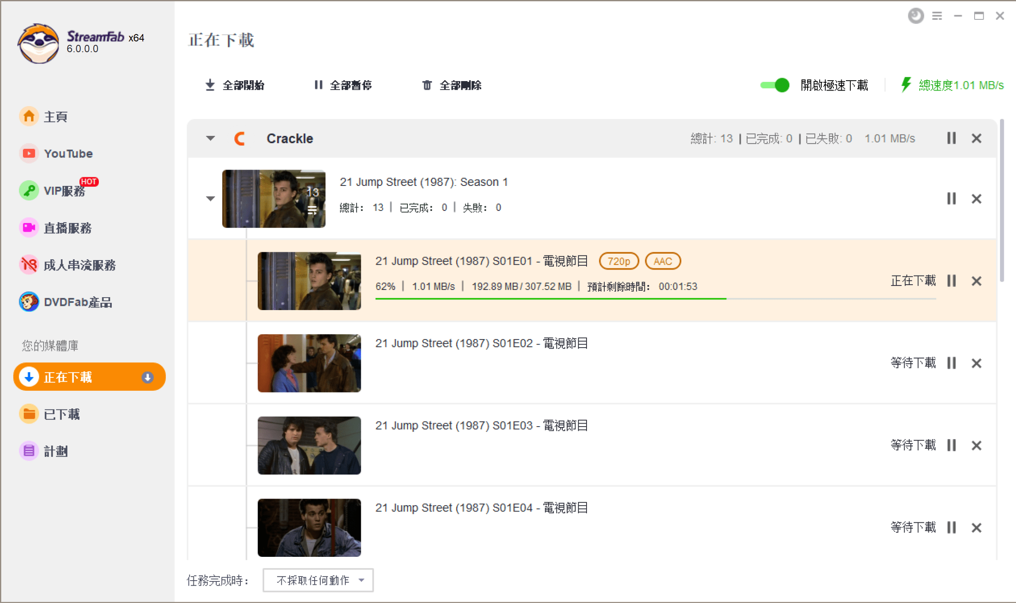Select 正在下載 in media library
1016x603 pixels.
(x=89, y=377)
